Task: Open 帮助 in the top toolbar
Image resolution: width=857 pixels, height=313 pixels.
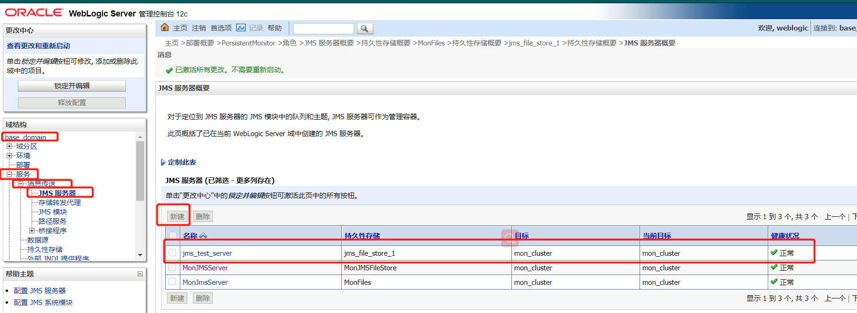Action: 275,28
